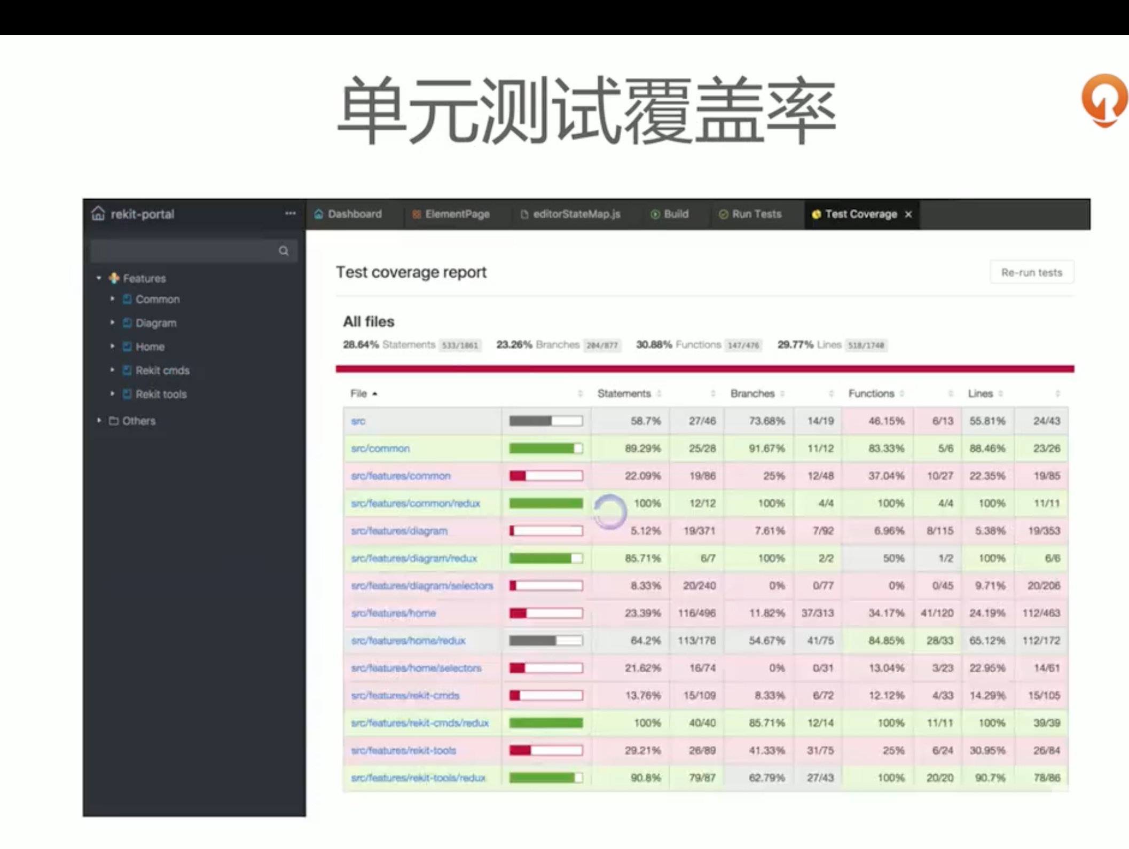Collapse the Features tree node
Screen dimensions: 1129x849
99,278
